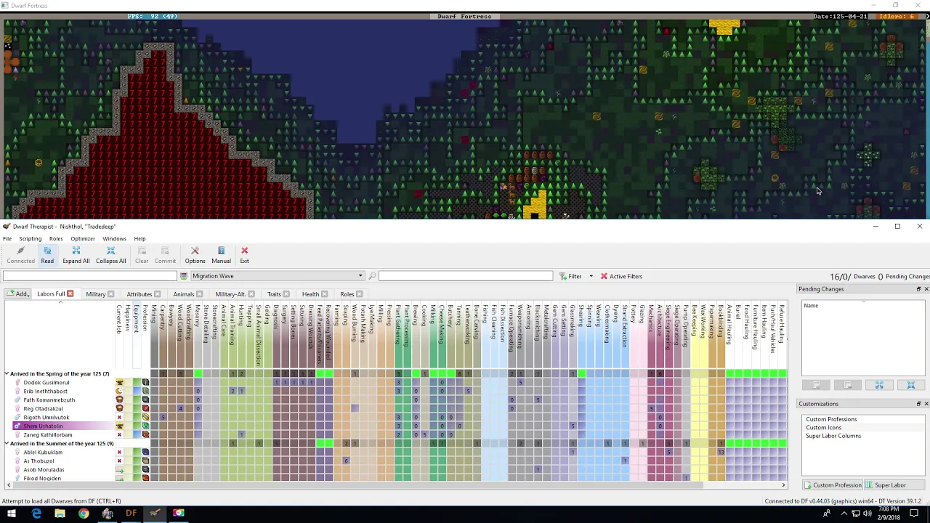Viewport: 930px width, 523px height.
Task: Open Chrome from the taskbar
Action: point(84,514)
